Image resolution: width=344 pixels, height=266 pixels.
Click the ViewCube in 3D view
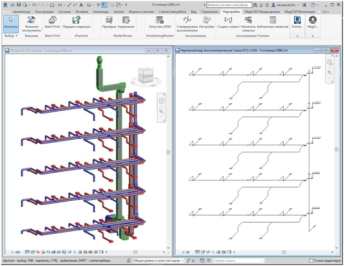pos(145,75)
